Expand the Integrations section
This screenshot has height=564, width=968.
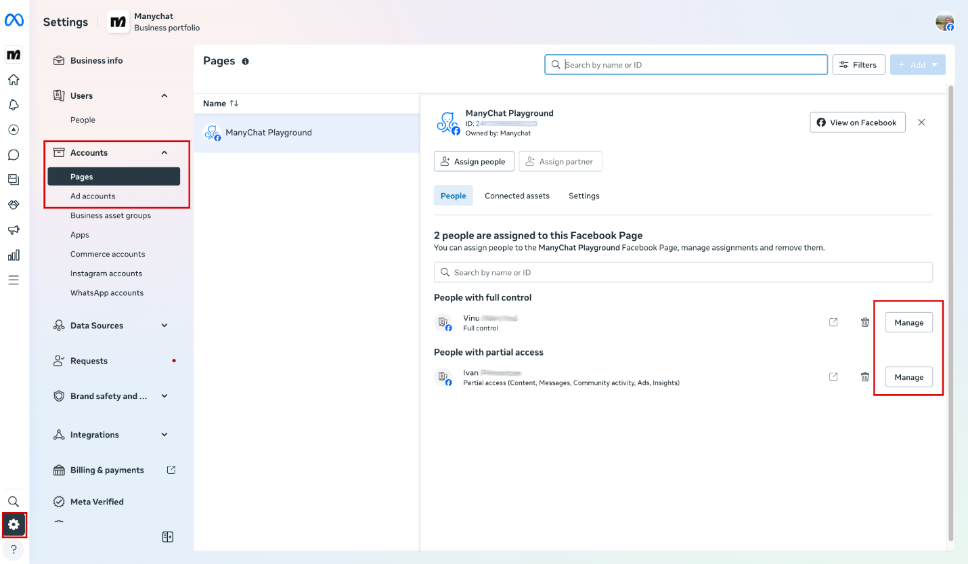[x=164, y=435]
